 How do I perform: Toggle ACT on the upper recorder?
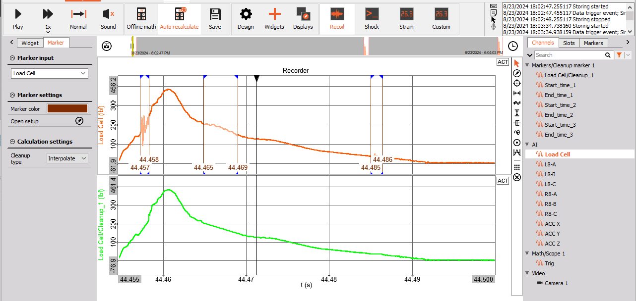coord(503,62)
